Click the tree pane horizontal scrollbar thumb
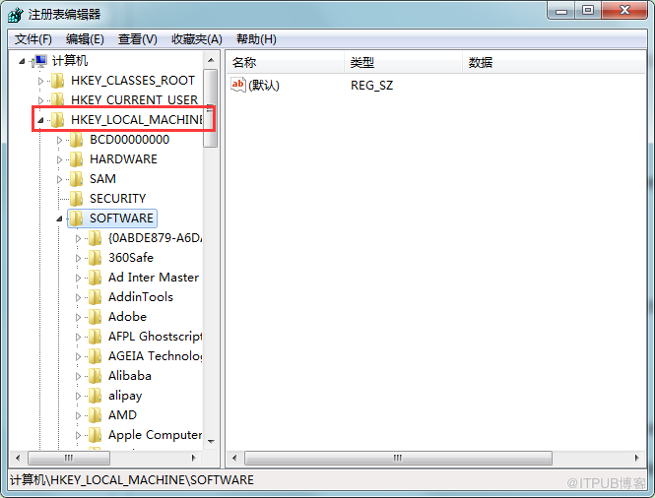Image resolution: width=655 pixels, height=498 pixels. pyautogui.click(x=69, y=458)
